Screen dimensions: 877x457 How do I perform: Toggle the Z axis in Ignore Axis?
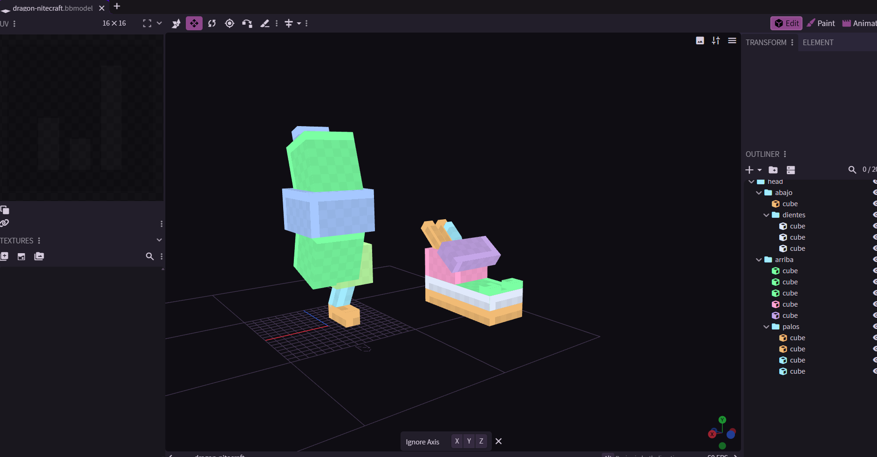481,441
